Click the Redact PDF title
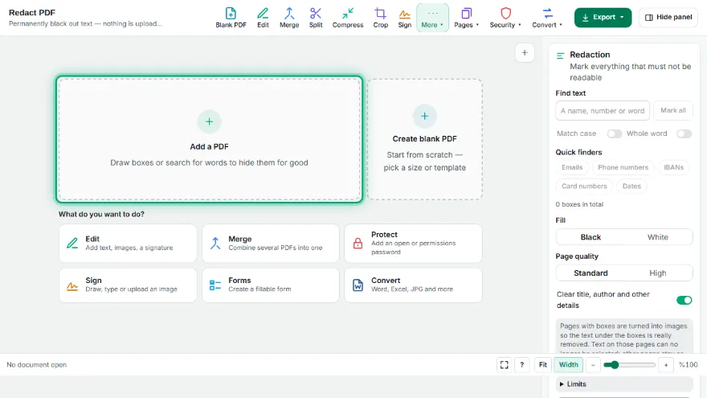The height and width of the screenshot is (398, 707). pyautogui.click(x=32, y=13)
